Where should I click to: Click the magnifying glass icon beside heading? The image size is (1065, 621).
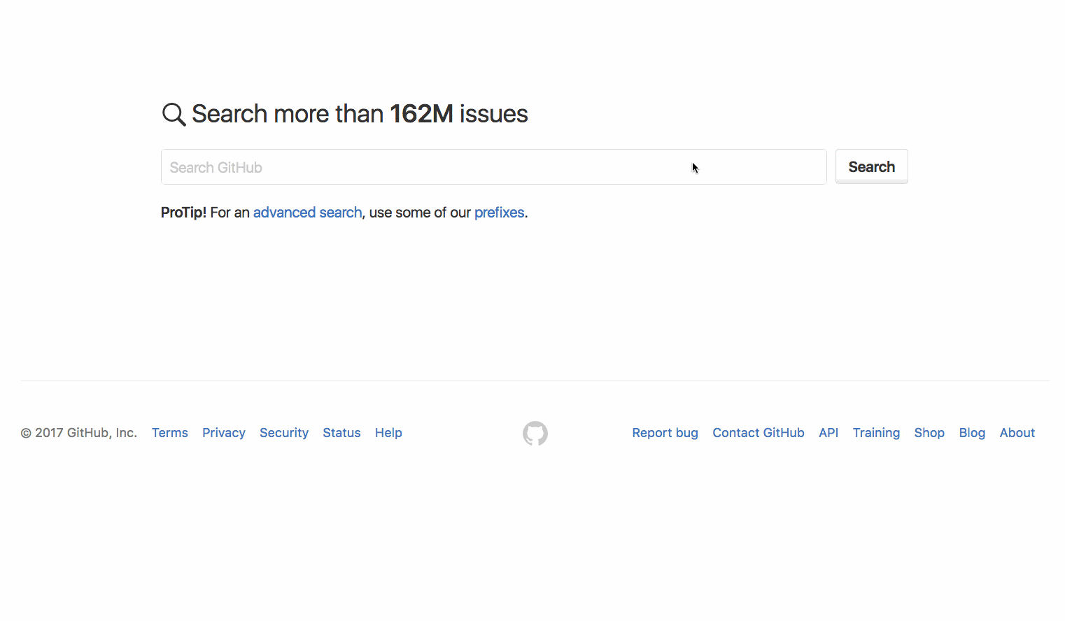pos(174,114)
